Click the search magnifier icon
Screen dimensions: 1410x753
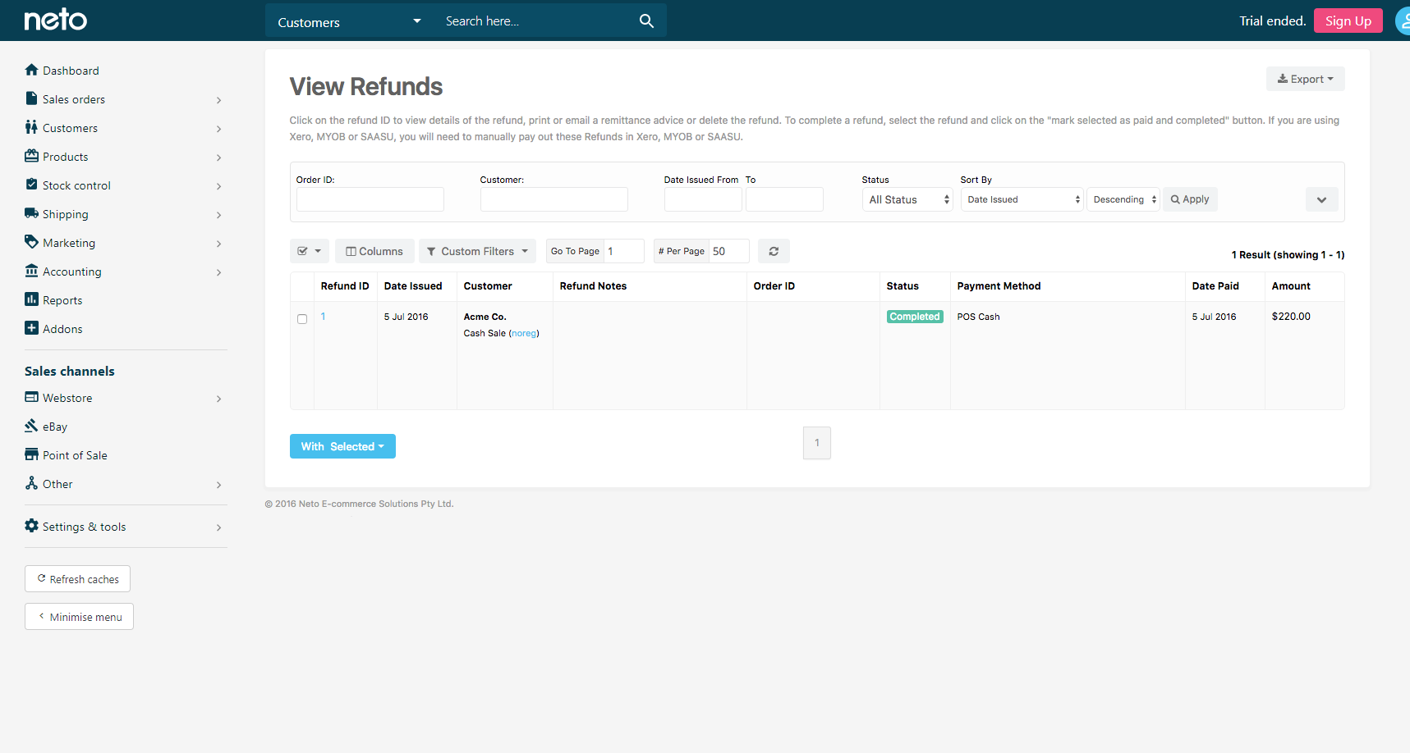646,21
